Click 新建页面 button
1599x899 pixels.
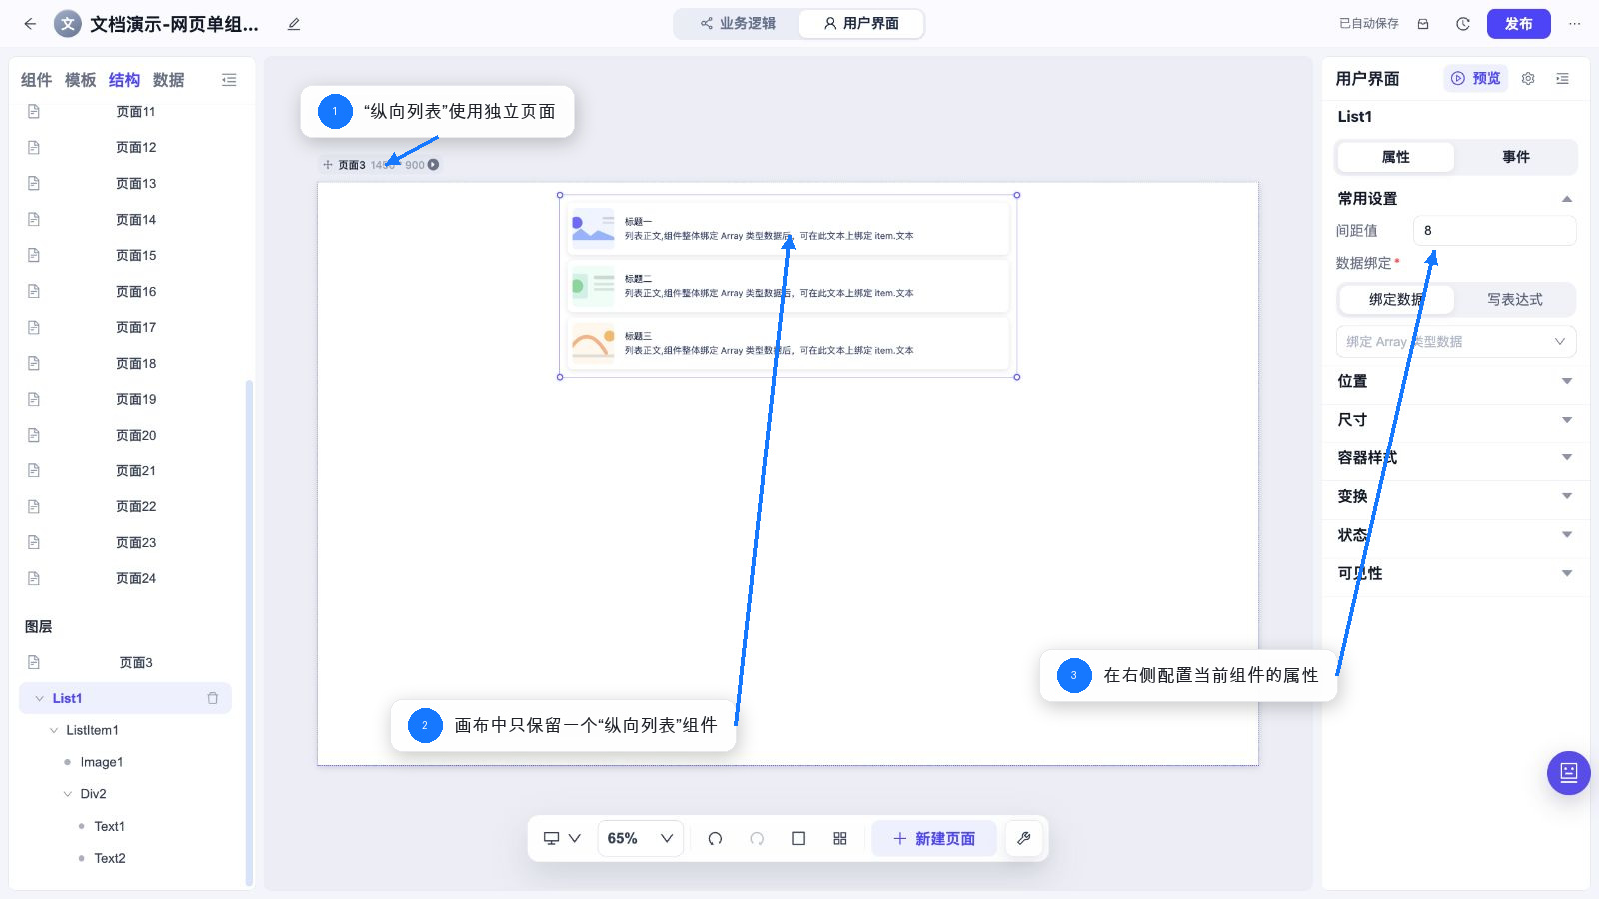click(934, 839)
